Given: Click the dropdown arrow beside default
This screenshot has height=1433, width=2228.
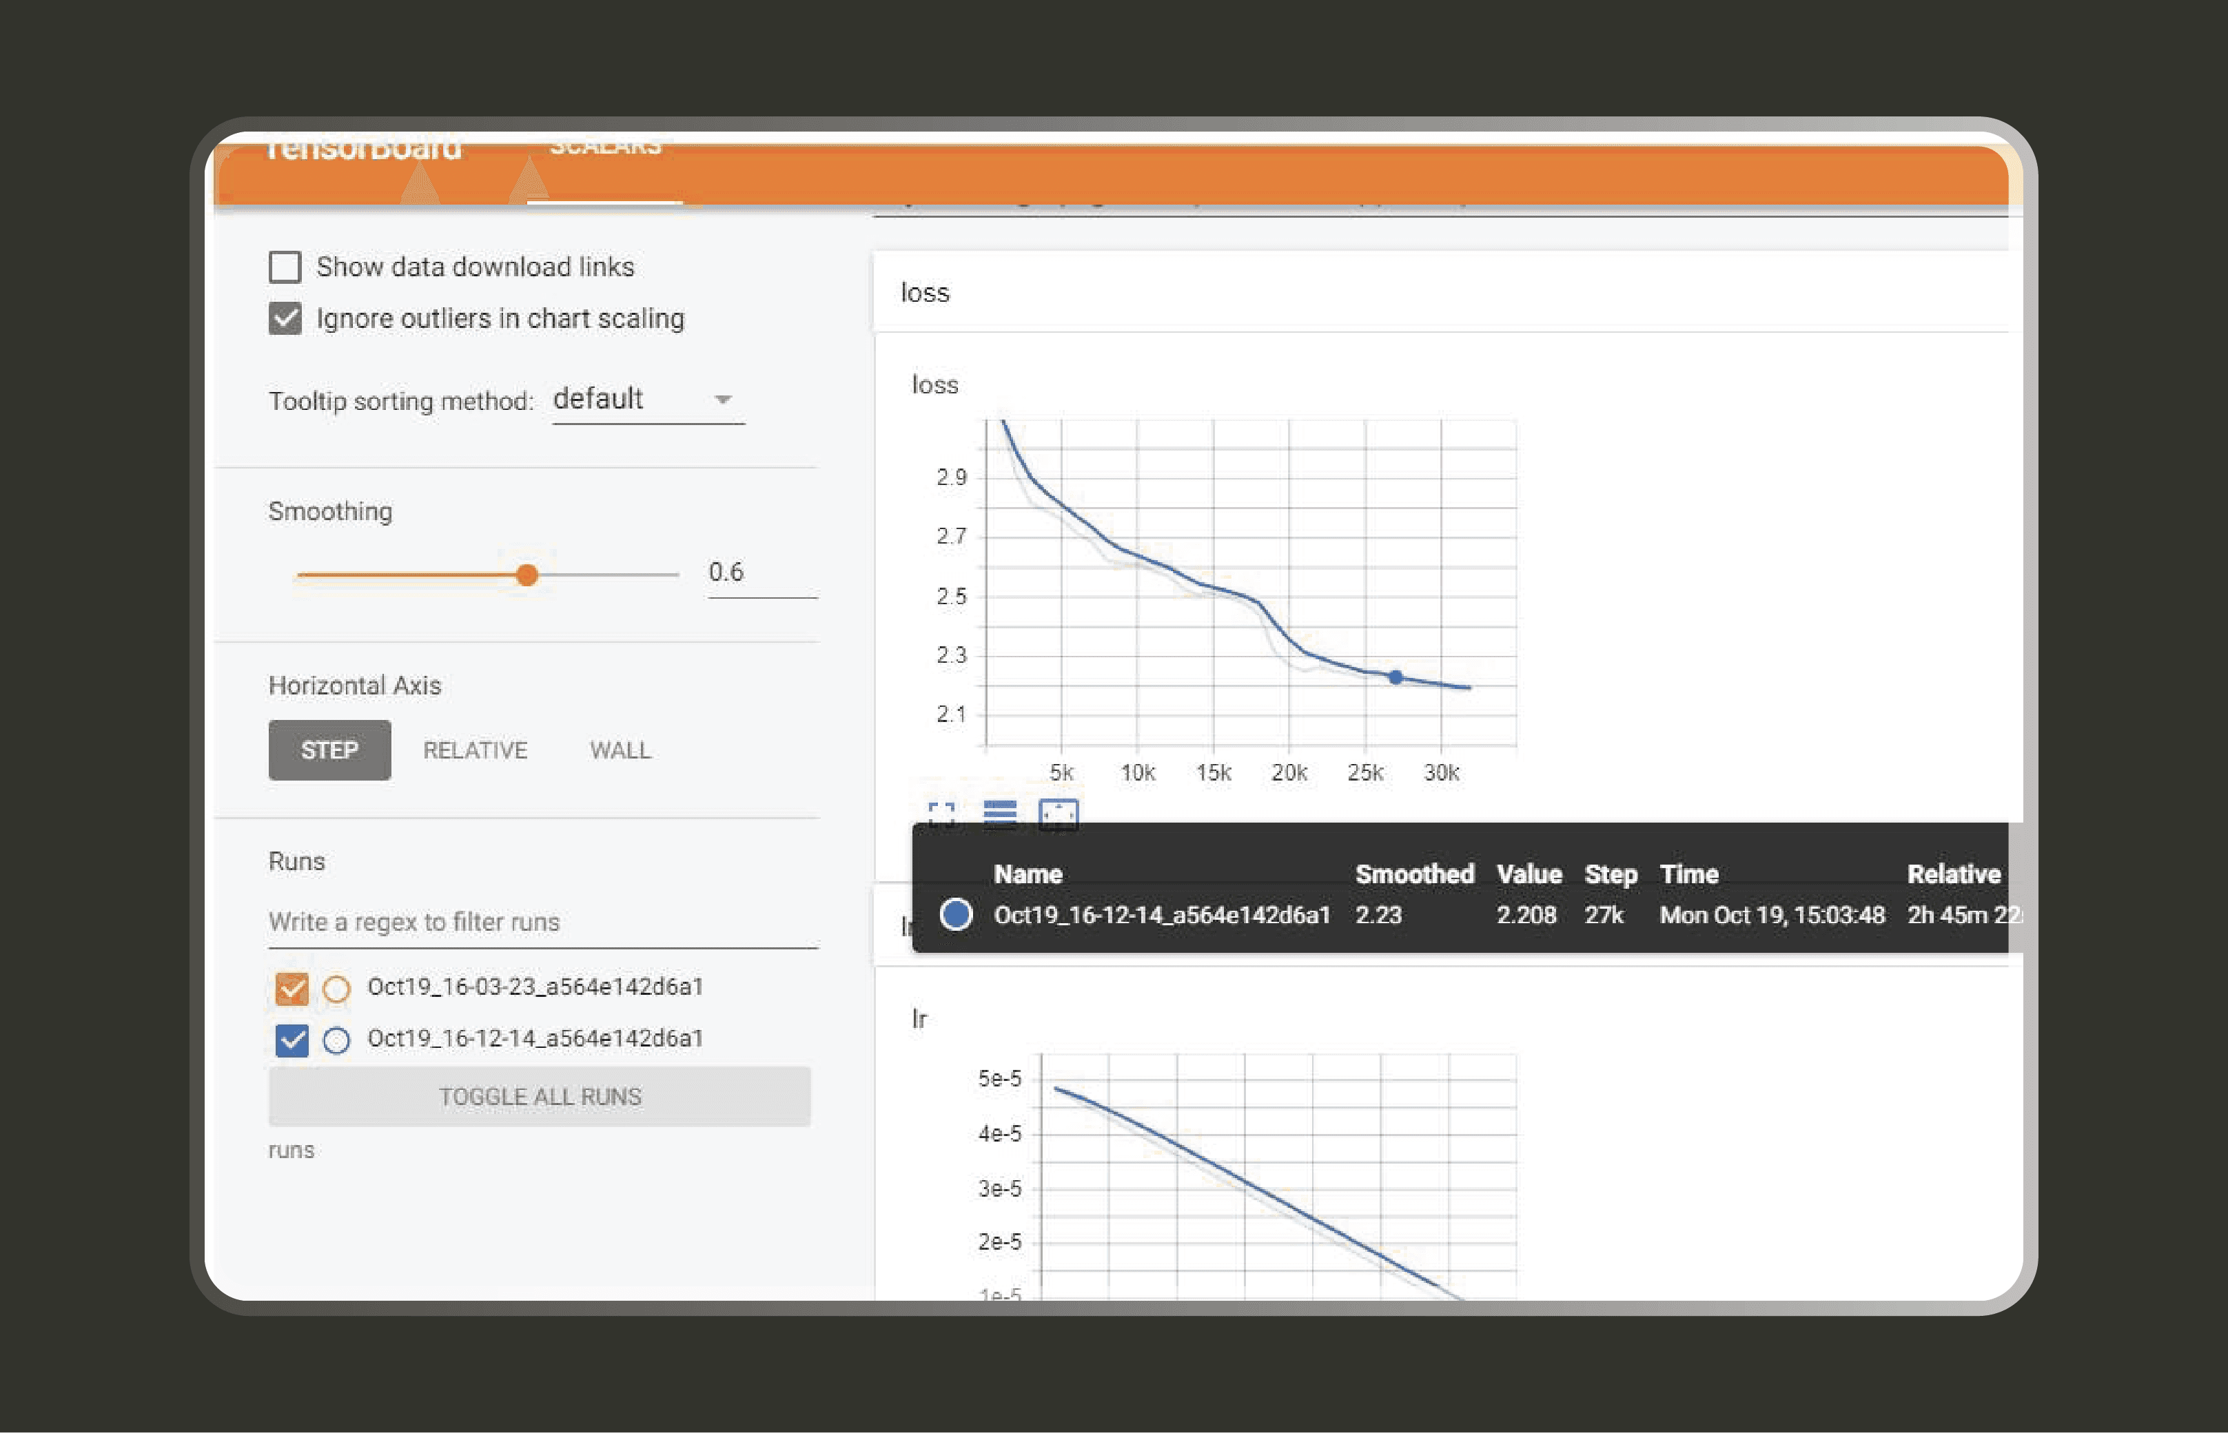Looking at the screenshot, I should pos(723,400).
